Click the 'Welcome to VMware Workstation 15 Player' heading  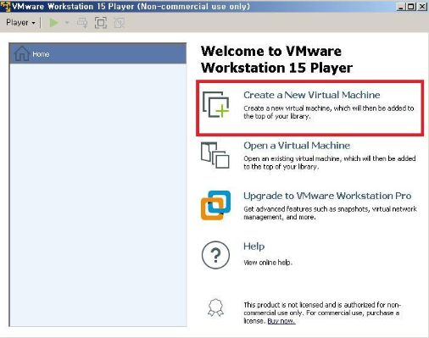(x=276, y=59)
